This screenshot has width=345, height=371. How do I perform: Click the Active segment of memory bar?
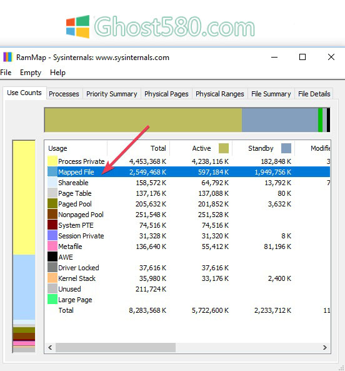coord(143,120)
